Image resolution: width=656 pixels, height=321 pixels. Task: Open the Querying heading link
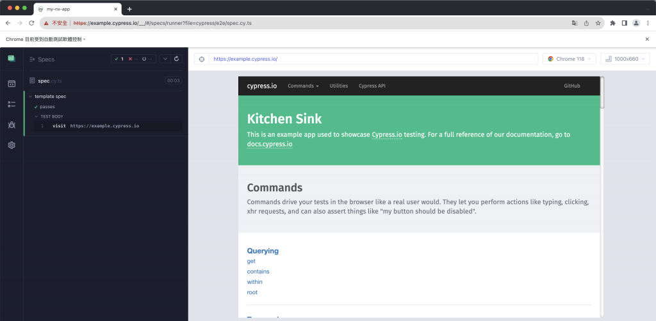(x=263, y=251)
